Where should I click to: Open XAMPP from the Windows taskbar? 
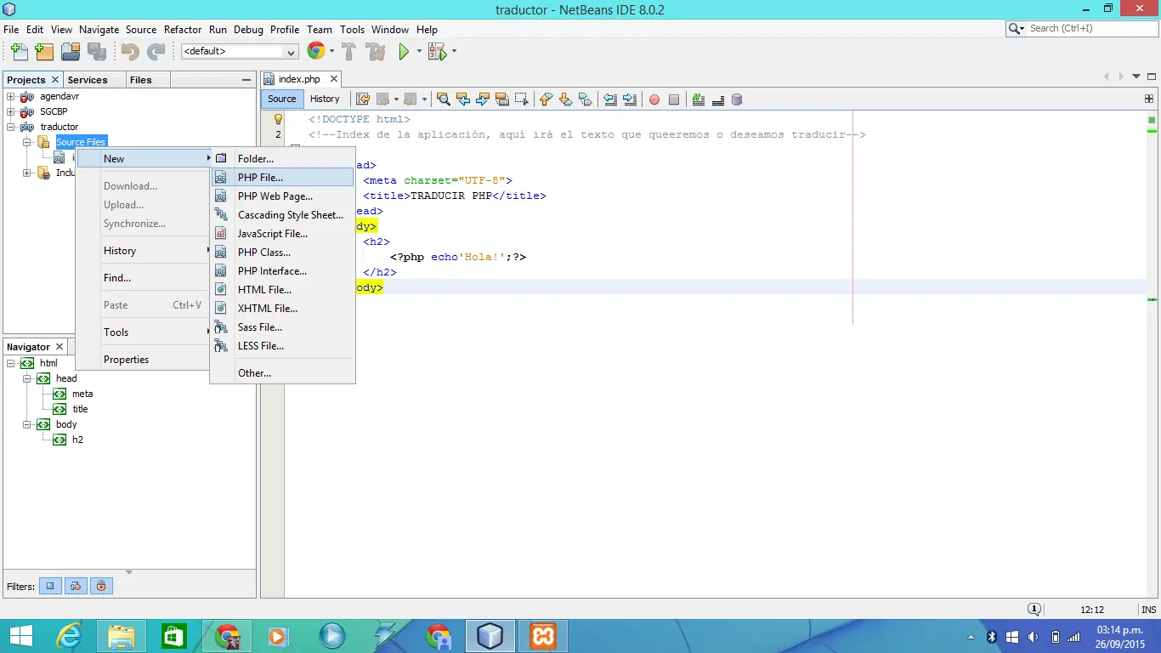pos(543,636)
